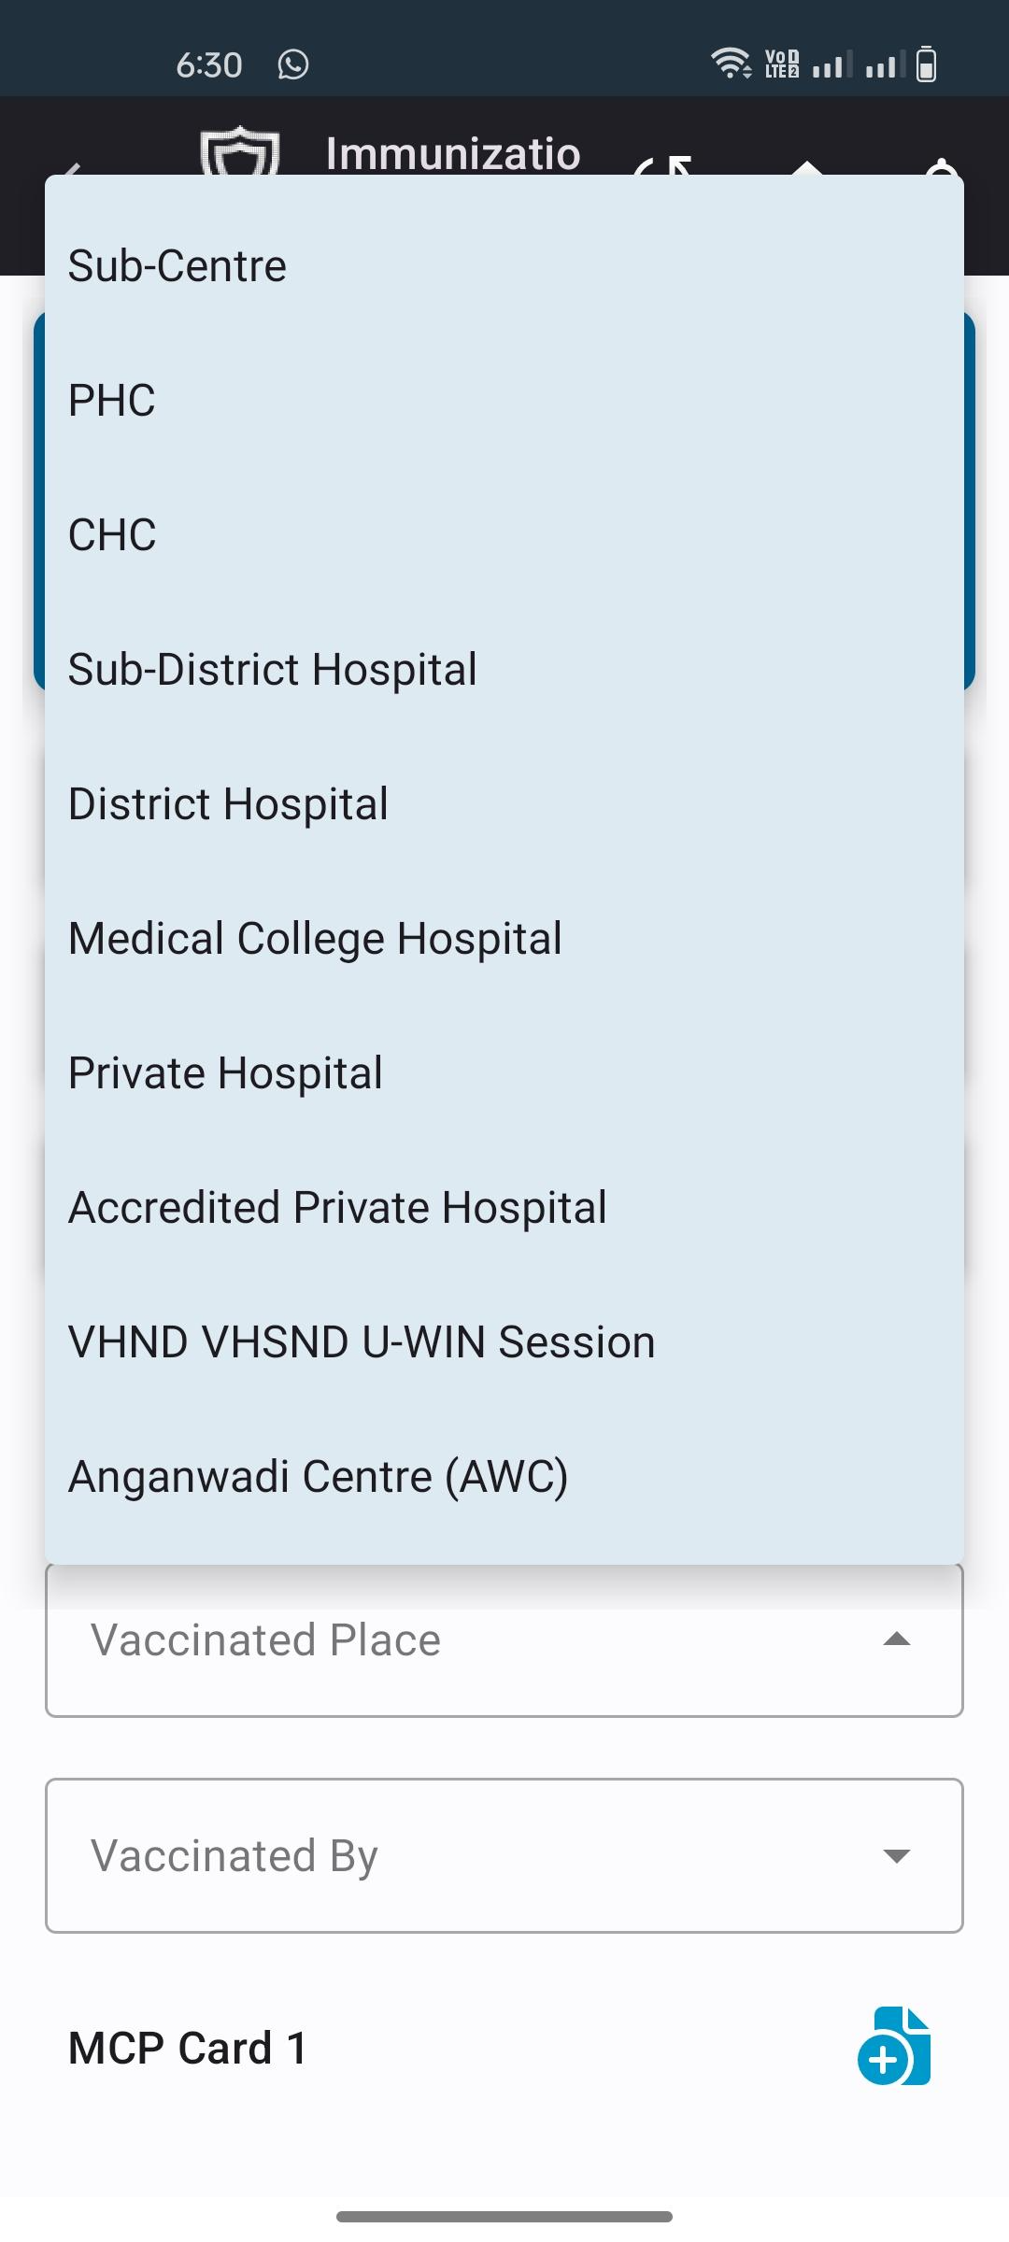The height and width of the screenshot is (2242, 1009).
Task: Click the Vaccinated Place field
Action: point(504,1640)
